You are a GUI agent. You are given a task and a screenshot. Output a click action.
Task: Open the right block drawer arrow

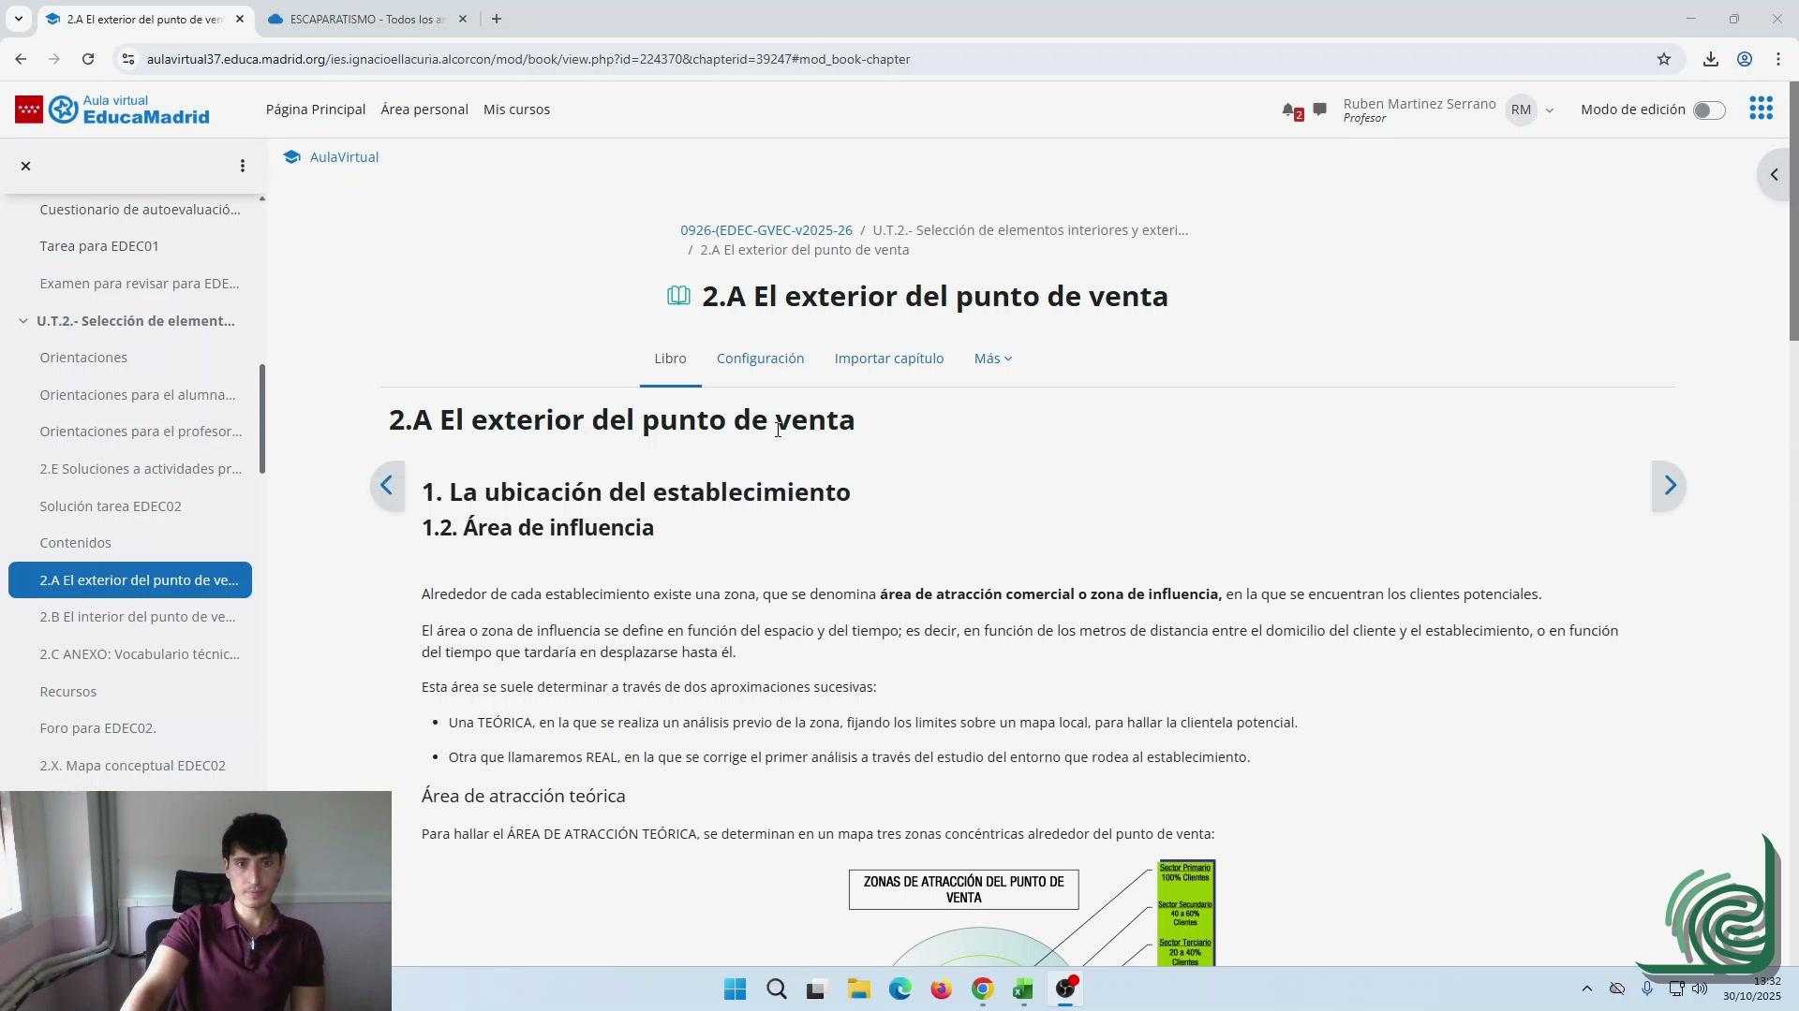click(1774, 175)
